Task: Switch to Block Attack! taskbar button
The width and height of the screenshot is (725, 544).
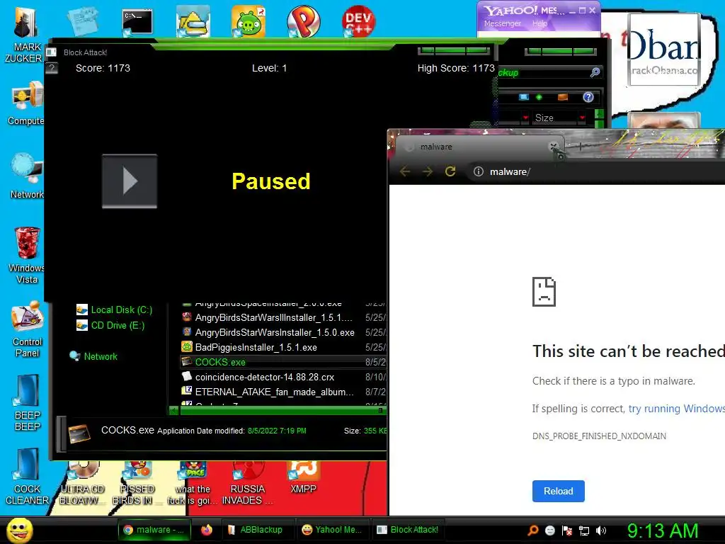Action: [x=409, y=530]
